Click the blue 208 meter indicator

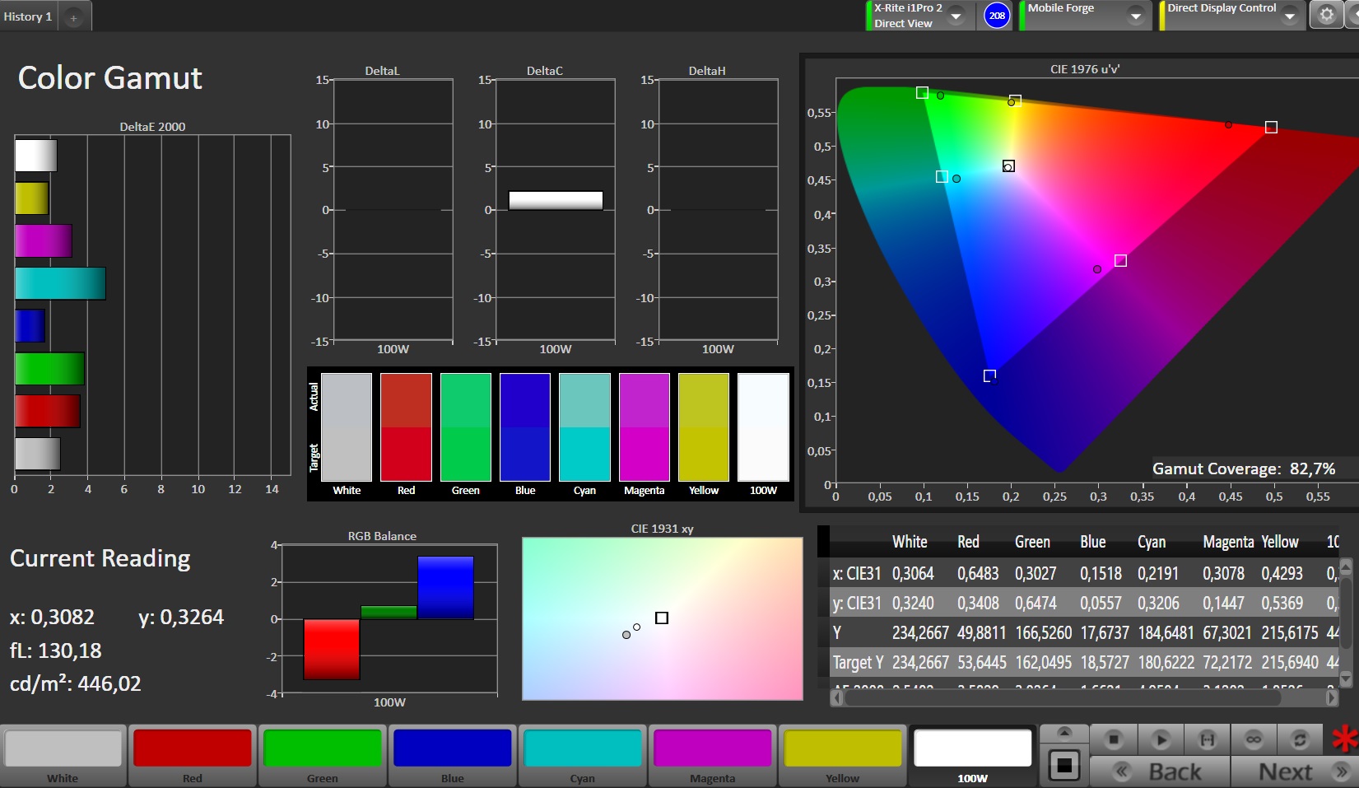[997, 16]
